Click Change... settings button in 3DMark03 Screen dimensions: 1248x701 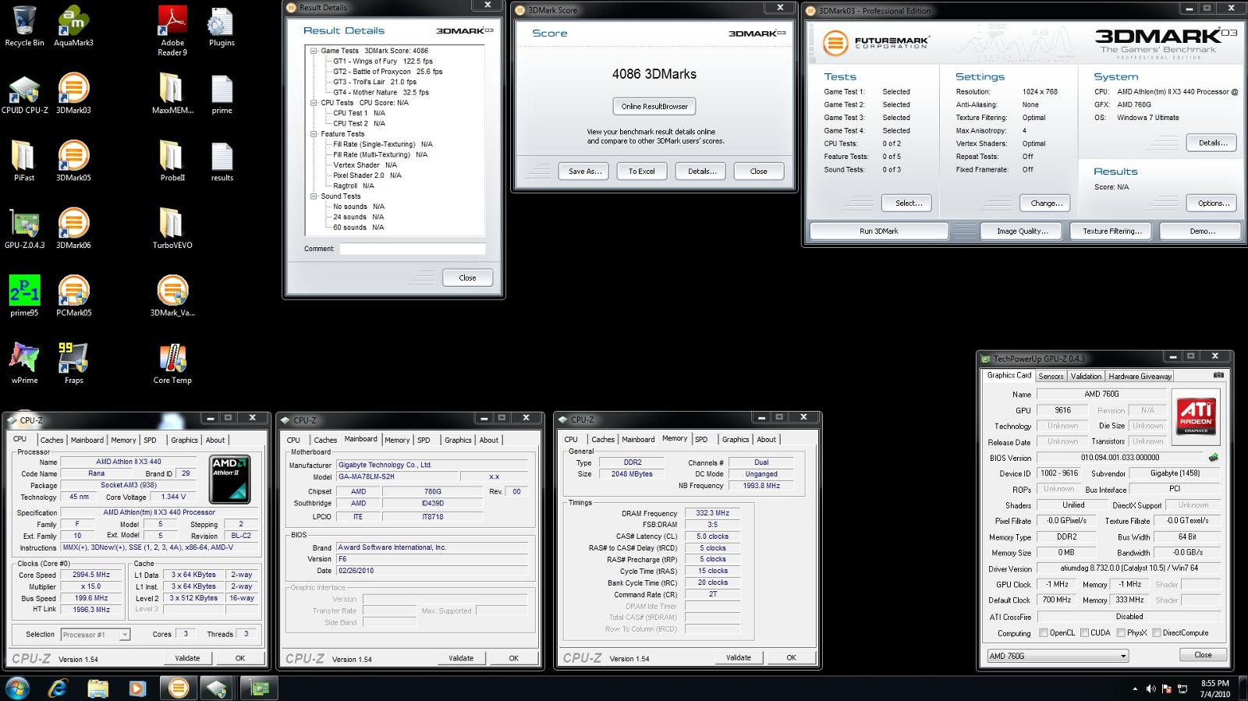[x=1046, y=203]
